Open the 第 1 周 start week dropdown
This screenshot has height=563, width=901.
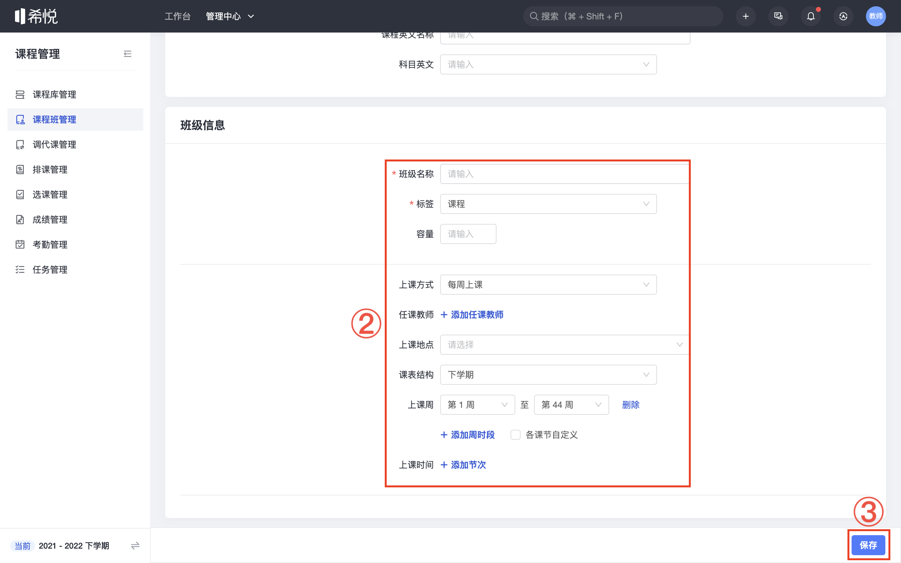(477, 405)
